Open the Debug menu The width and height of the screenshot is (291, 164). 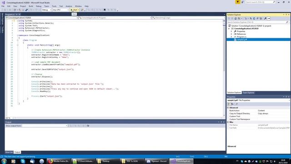pyautogui.click(x=38, y=6)
